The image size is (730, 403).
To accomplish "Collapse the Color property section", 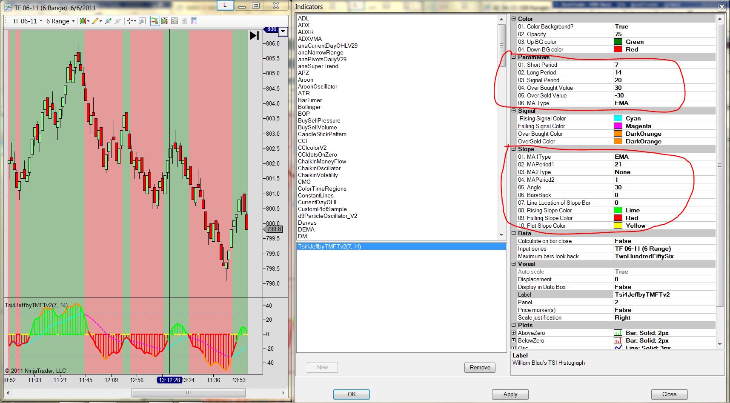I will click(x=514, y=19).
